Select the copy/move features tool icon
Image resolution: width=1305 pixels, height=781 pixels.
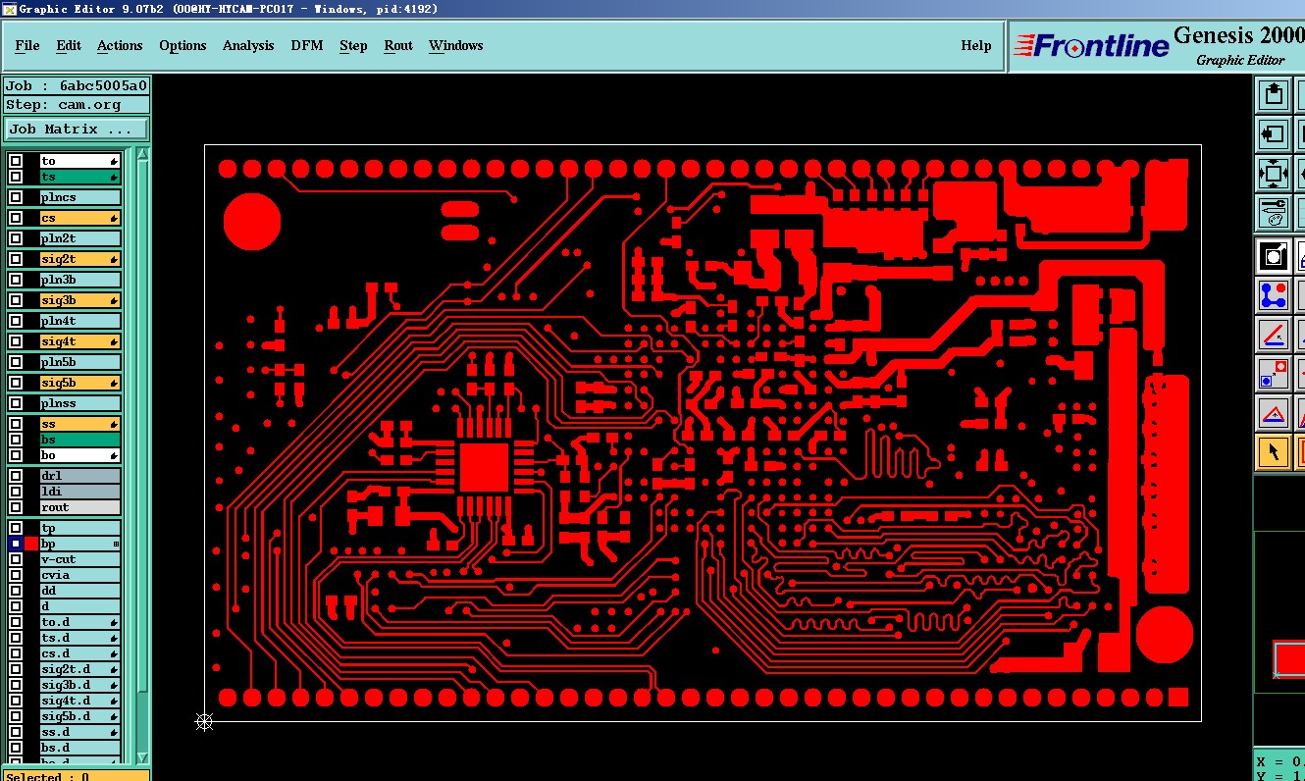tap(1274, 374)
